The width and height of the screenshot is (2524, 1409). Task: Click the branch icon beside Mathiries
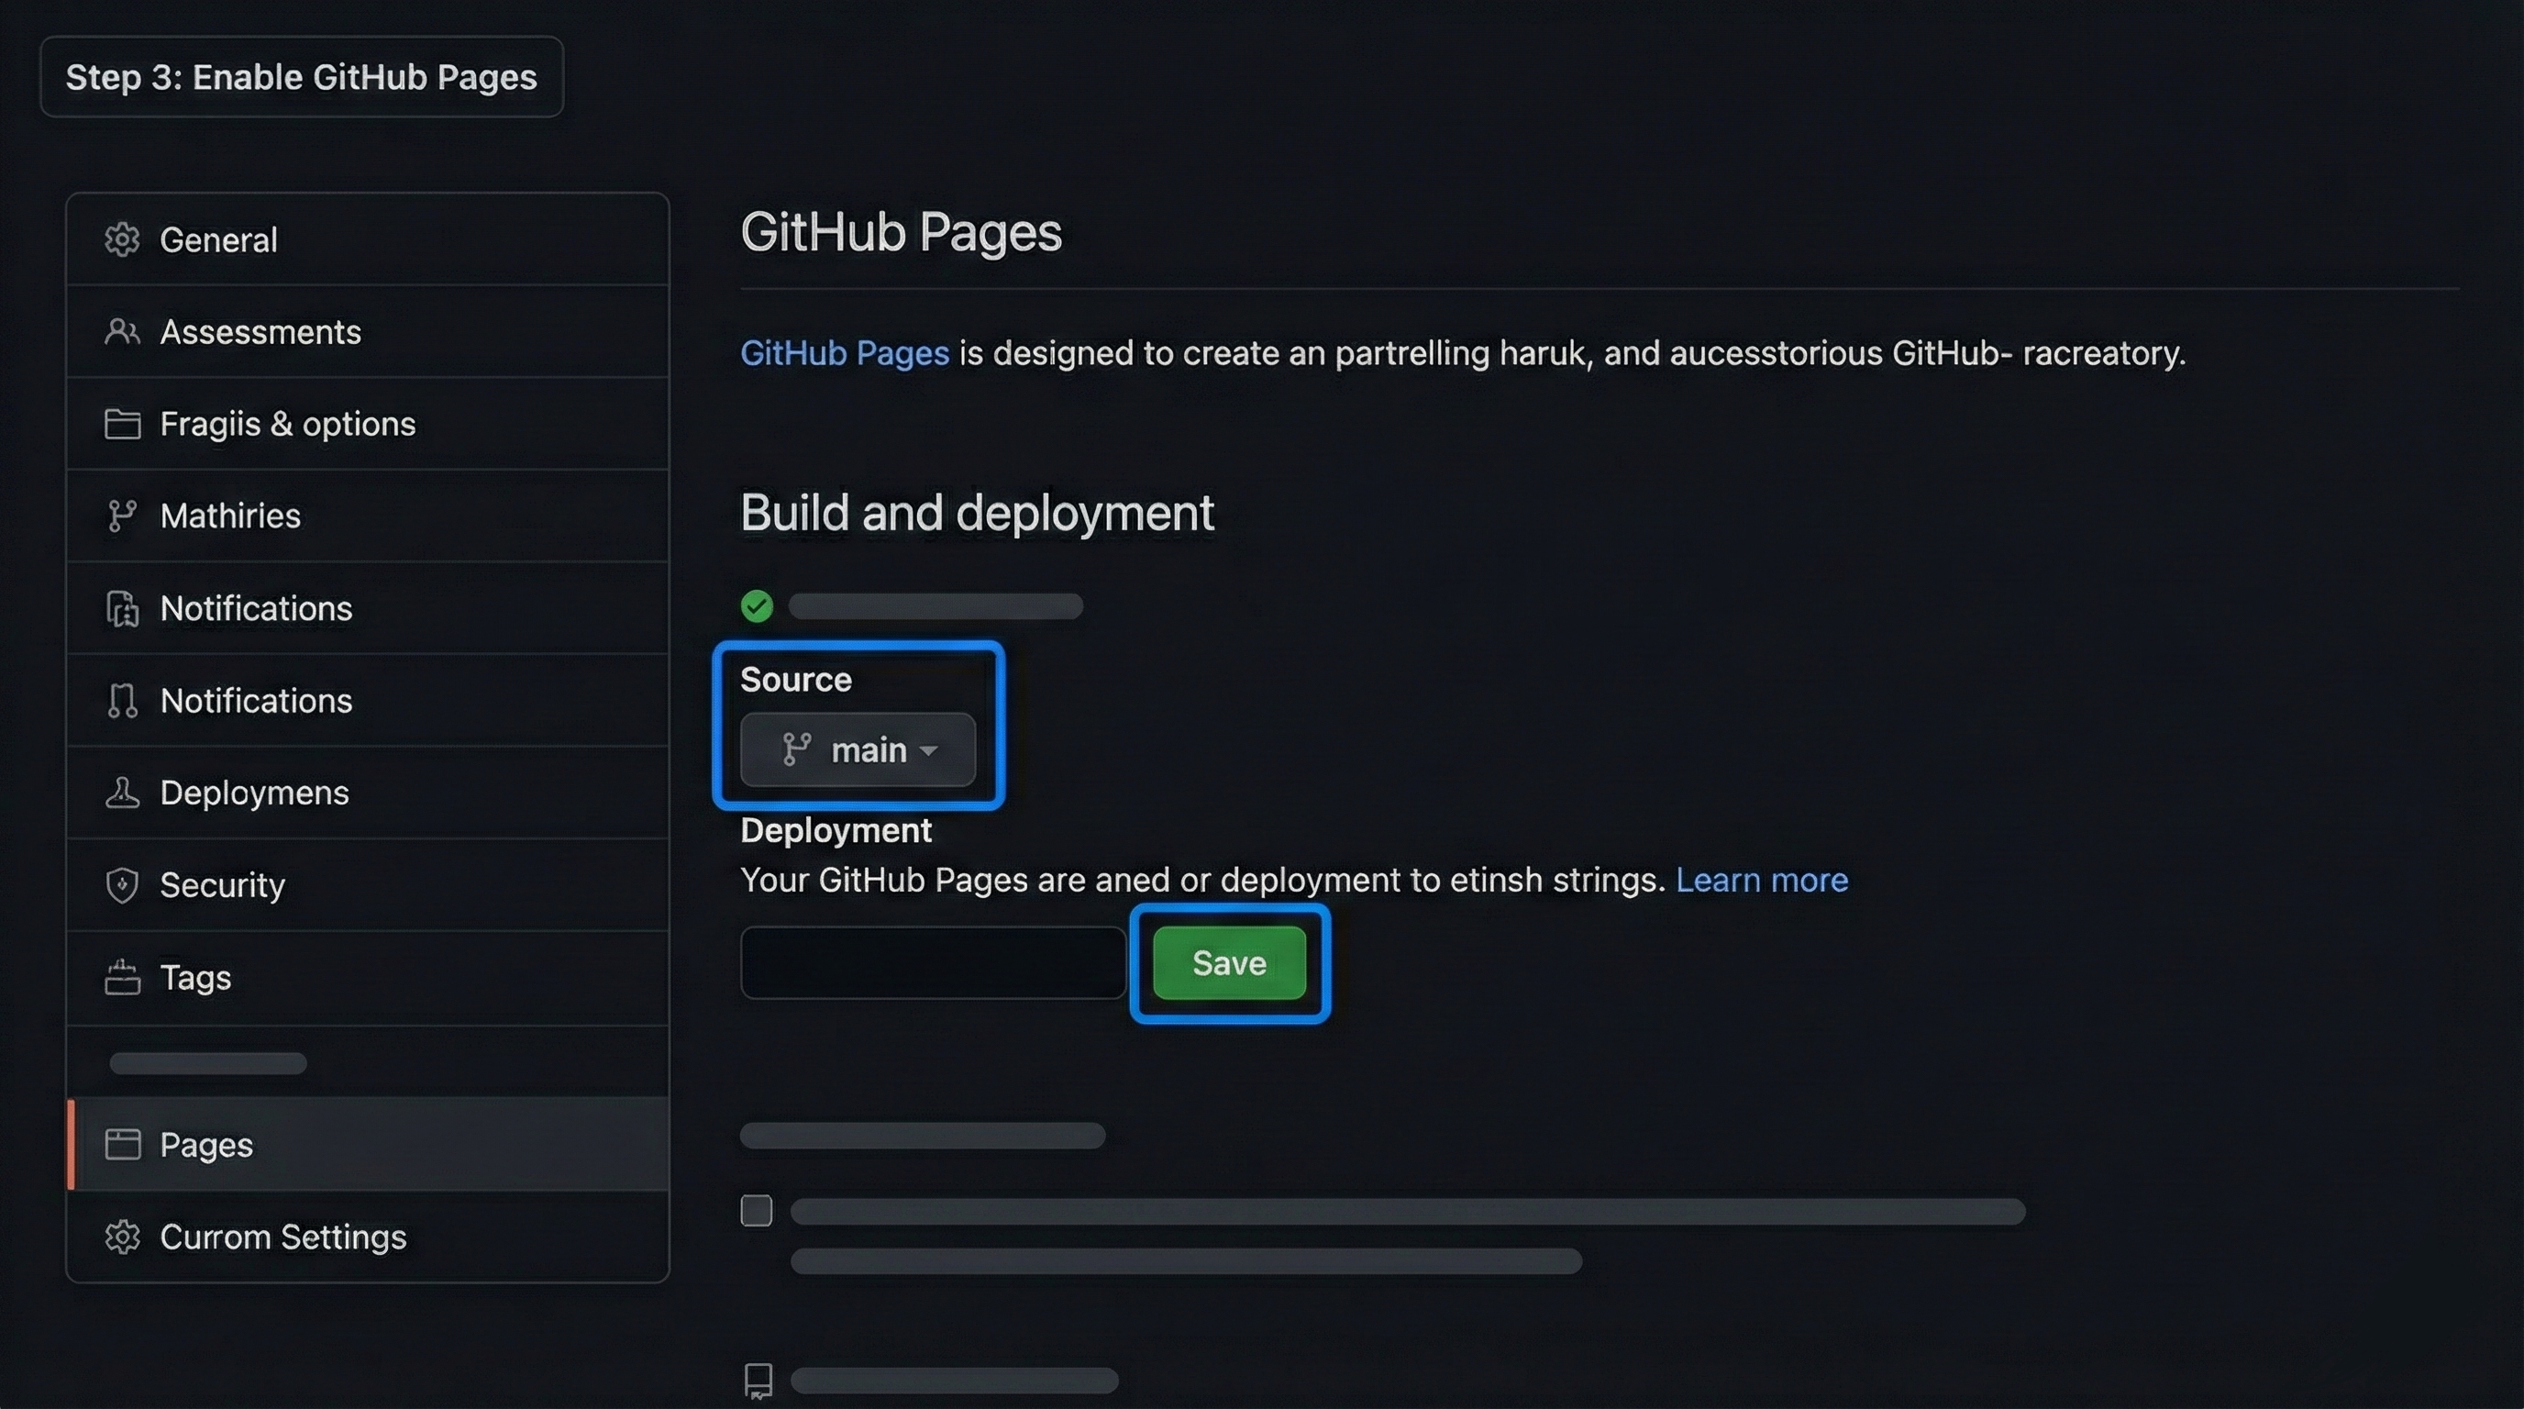pyautogui.click(x=121, y=516)
